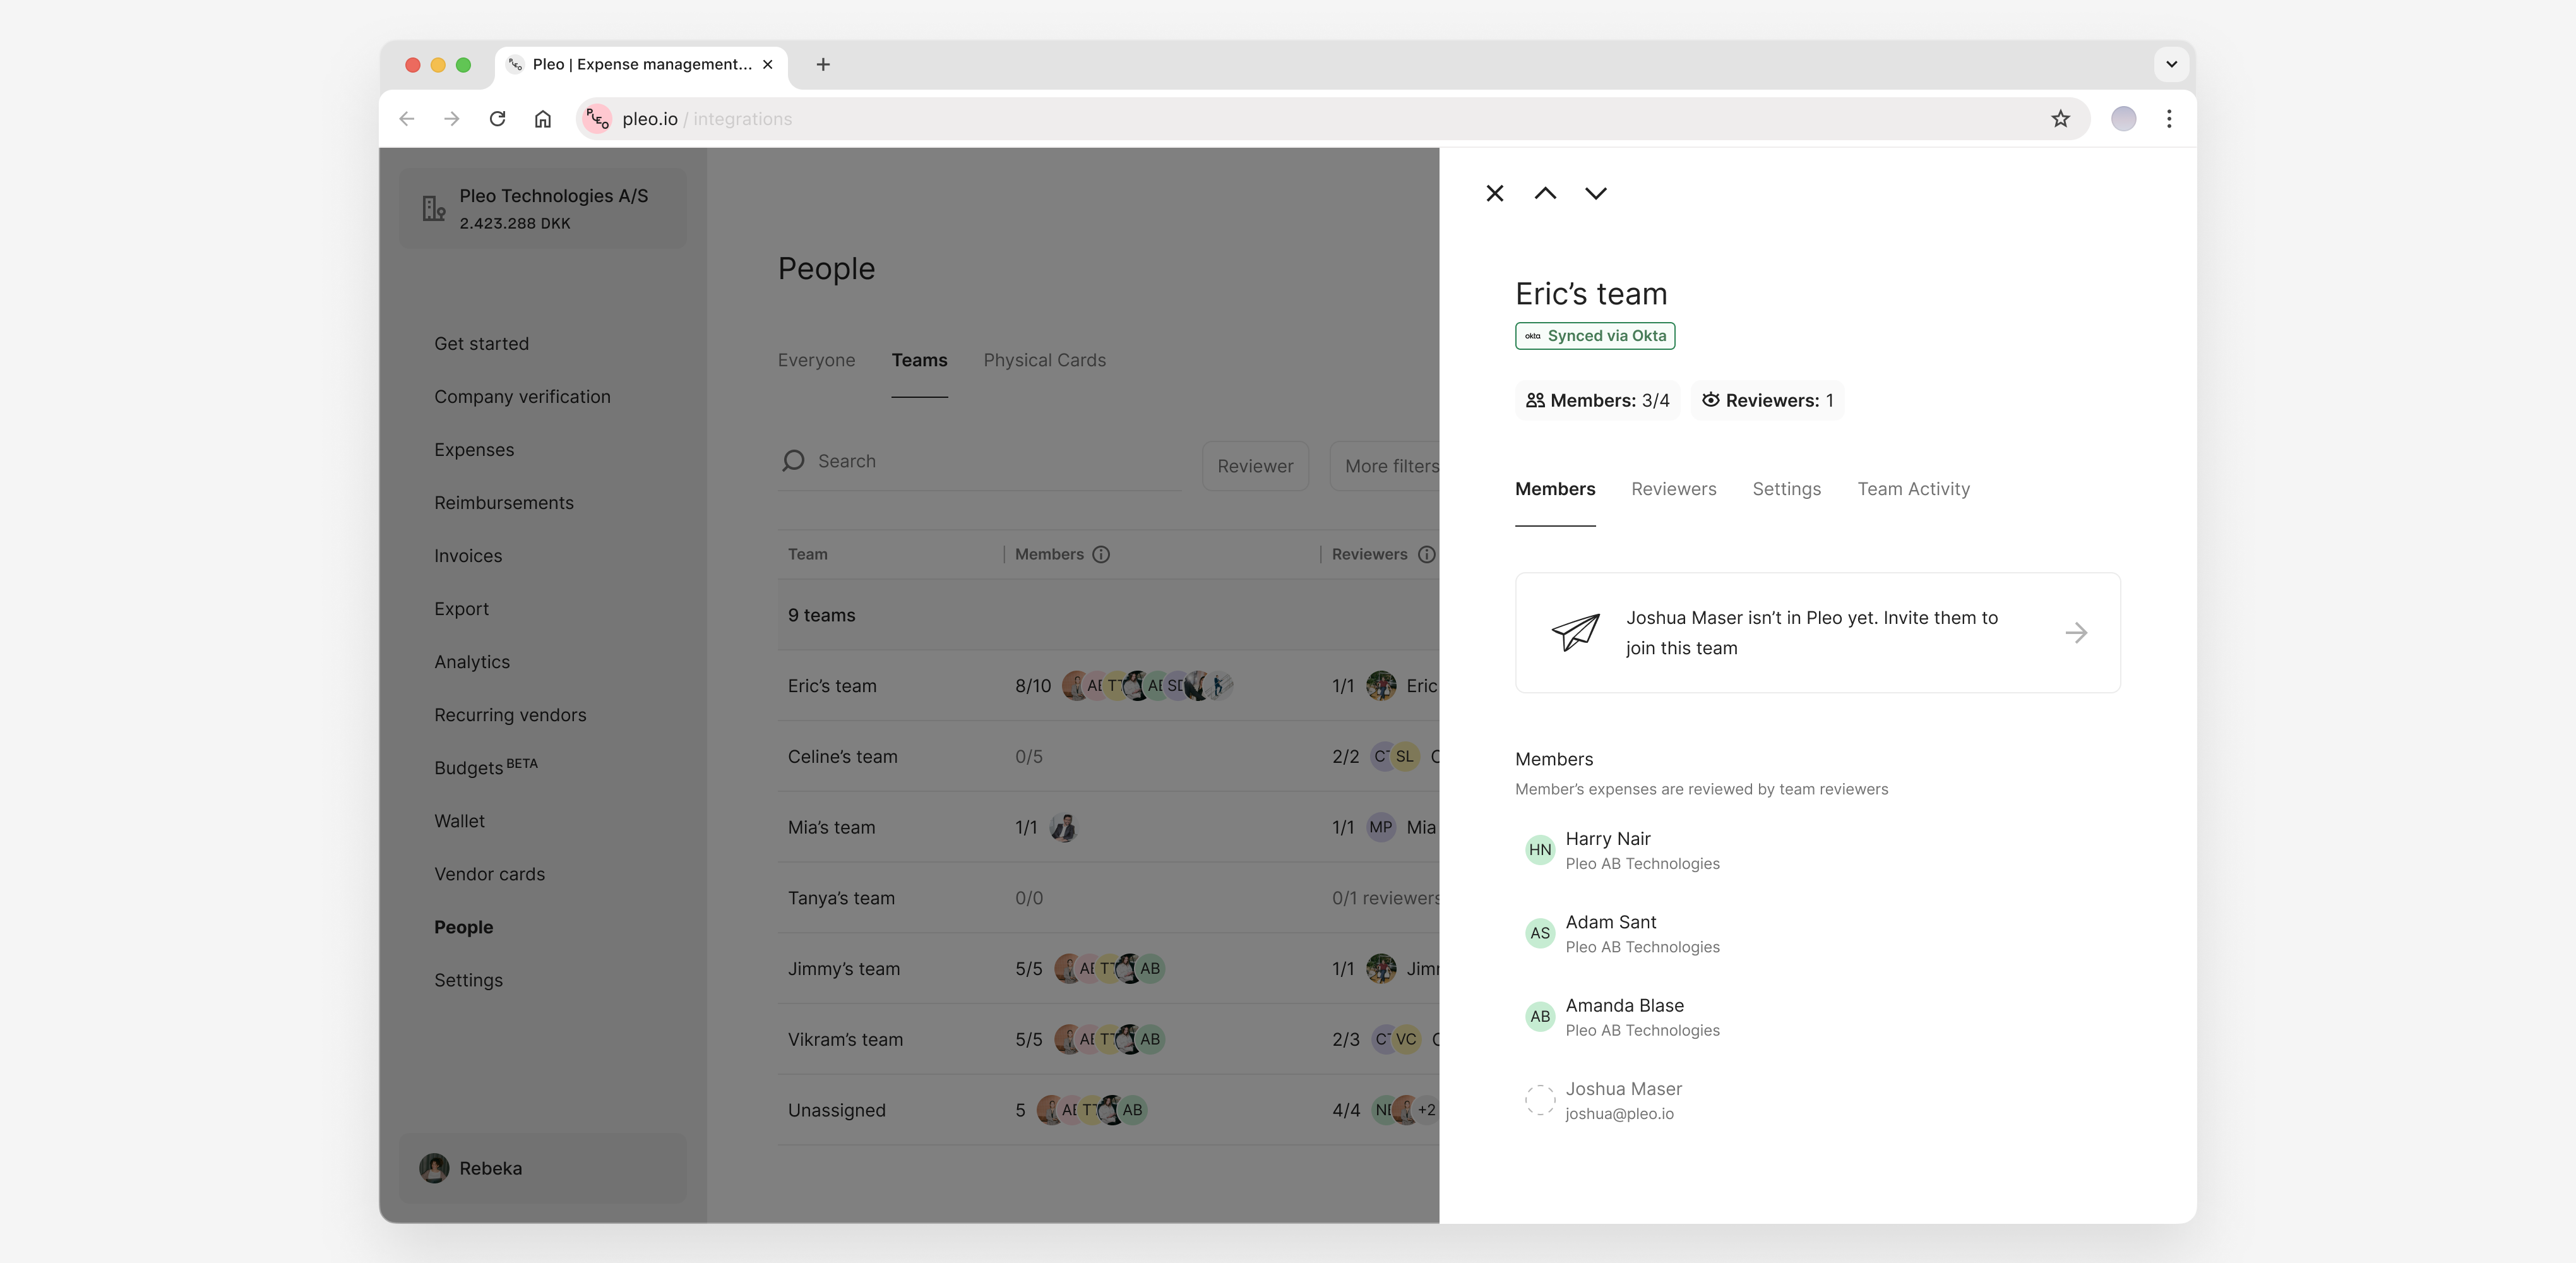This screenshot has height=1263, width=2576.
Task: Open the Vikram's team row
Action: coord(1108,1040)
